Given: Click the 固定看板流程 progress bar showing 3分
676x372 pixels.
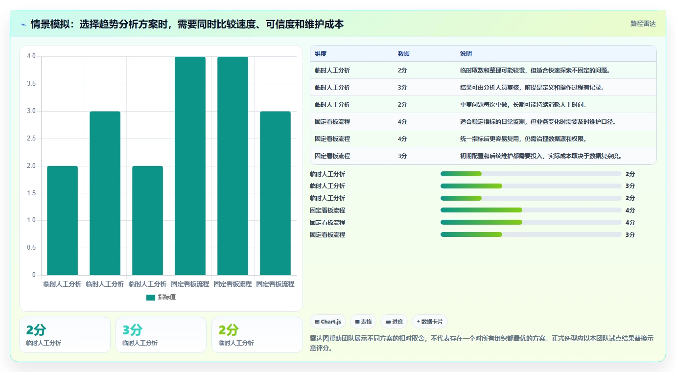Looking at the screenshot, I should tap(531, 235).
